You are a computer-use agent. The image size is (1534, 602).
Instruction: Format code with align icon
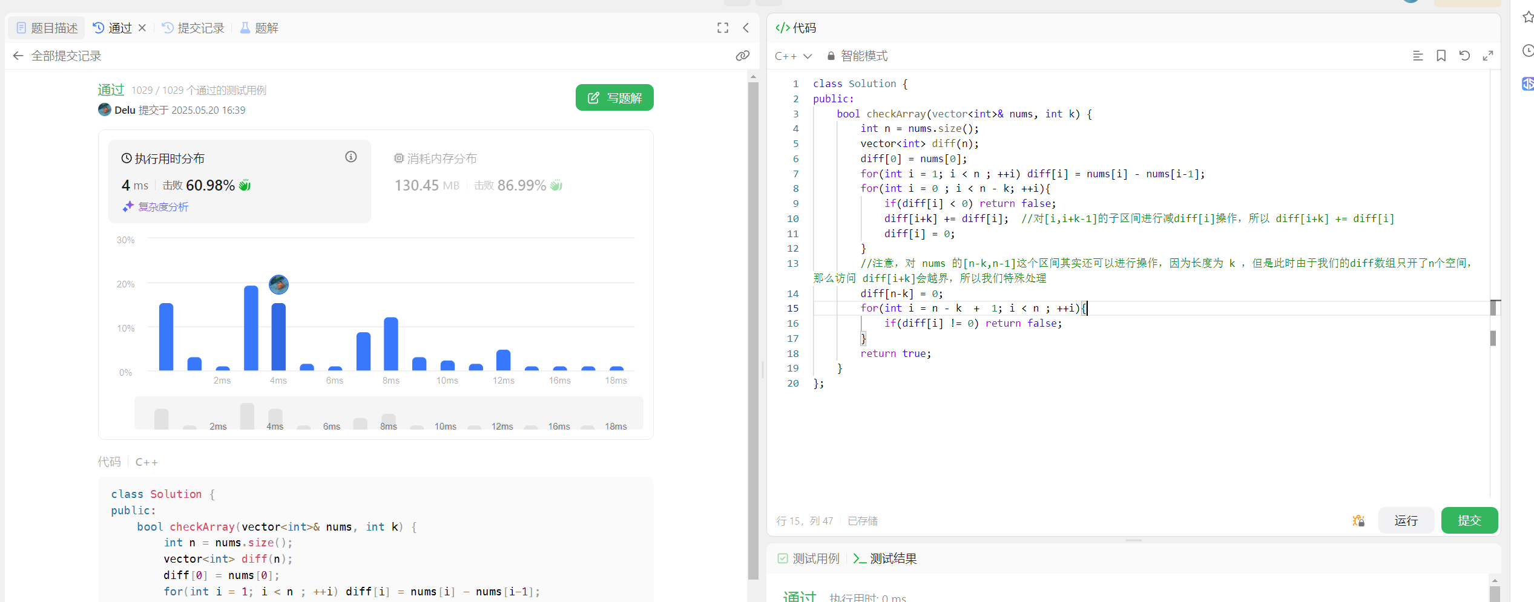1418,56
